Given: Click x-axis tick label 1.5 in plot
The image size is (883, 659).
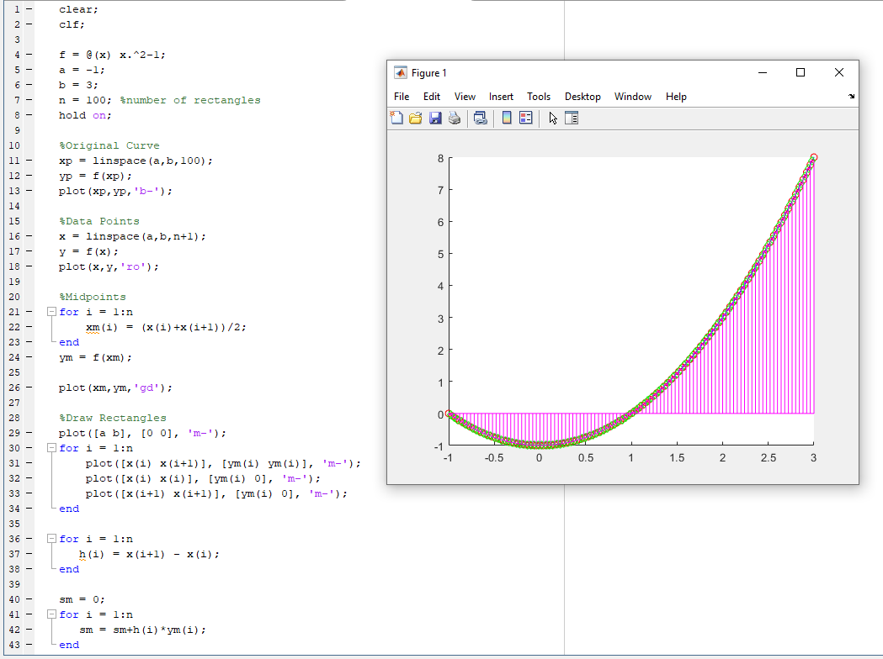Looking at the screenshot, I should tap(677, 458).
